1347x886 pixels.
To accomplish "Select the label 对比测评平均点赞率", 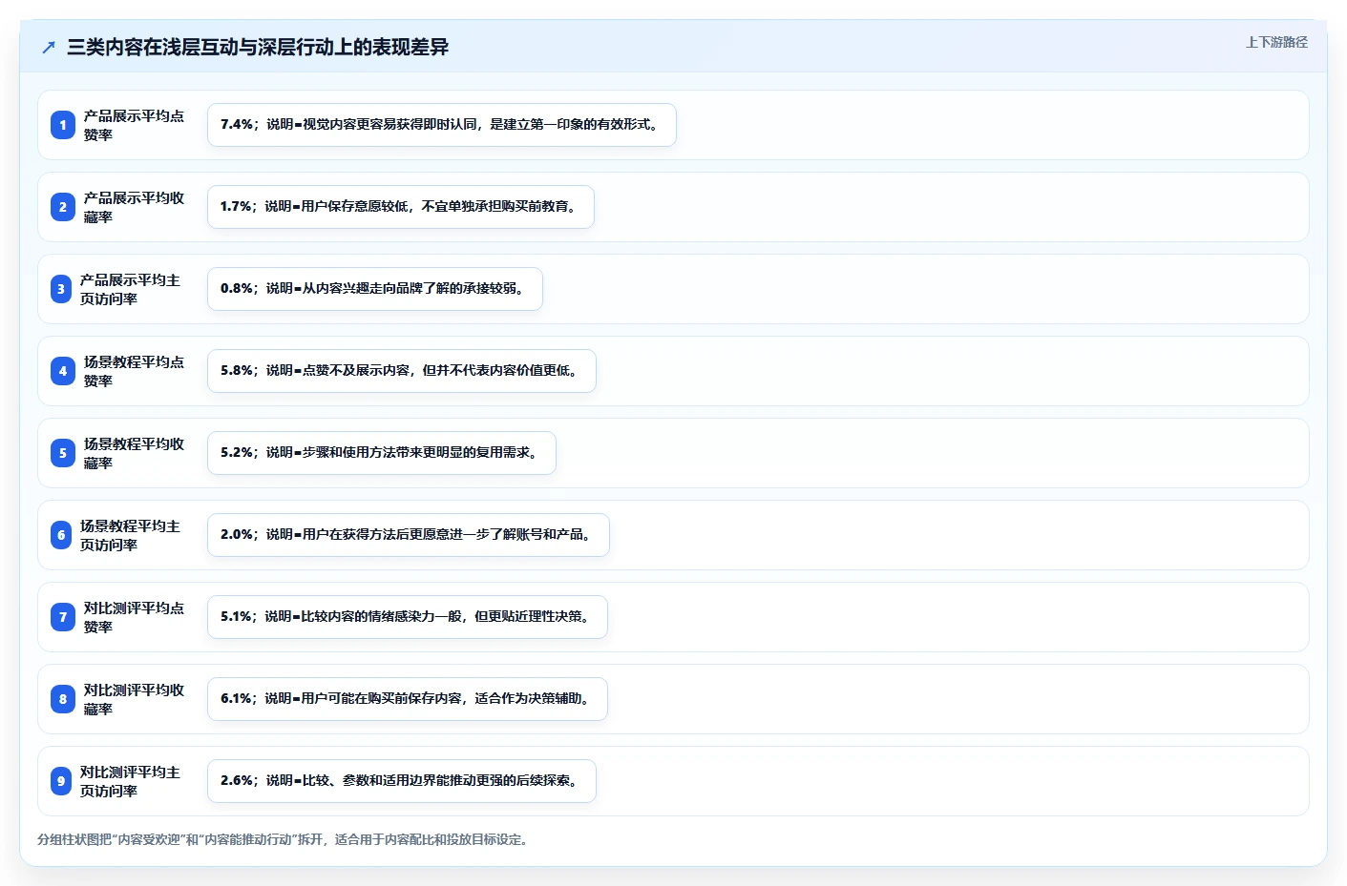I will [134, 617].
